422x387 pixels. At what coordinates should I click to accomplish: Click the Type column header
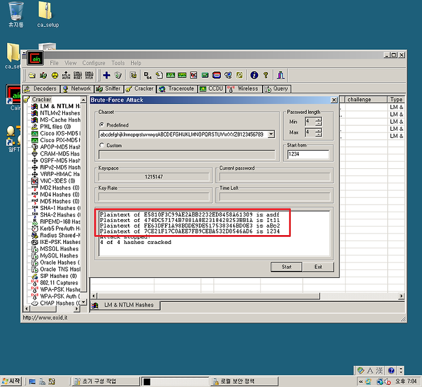click(396, 99)
